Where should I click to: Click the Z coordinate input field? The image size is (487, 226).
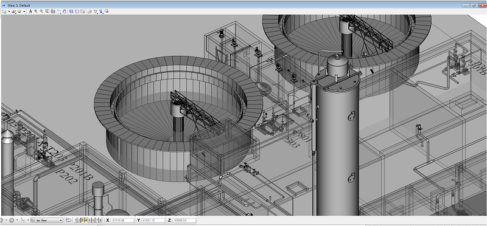pyautogui.click(x=184, y=220)
